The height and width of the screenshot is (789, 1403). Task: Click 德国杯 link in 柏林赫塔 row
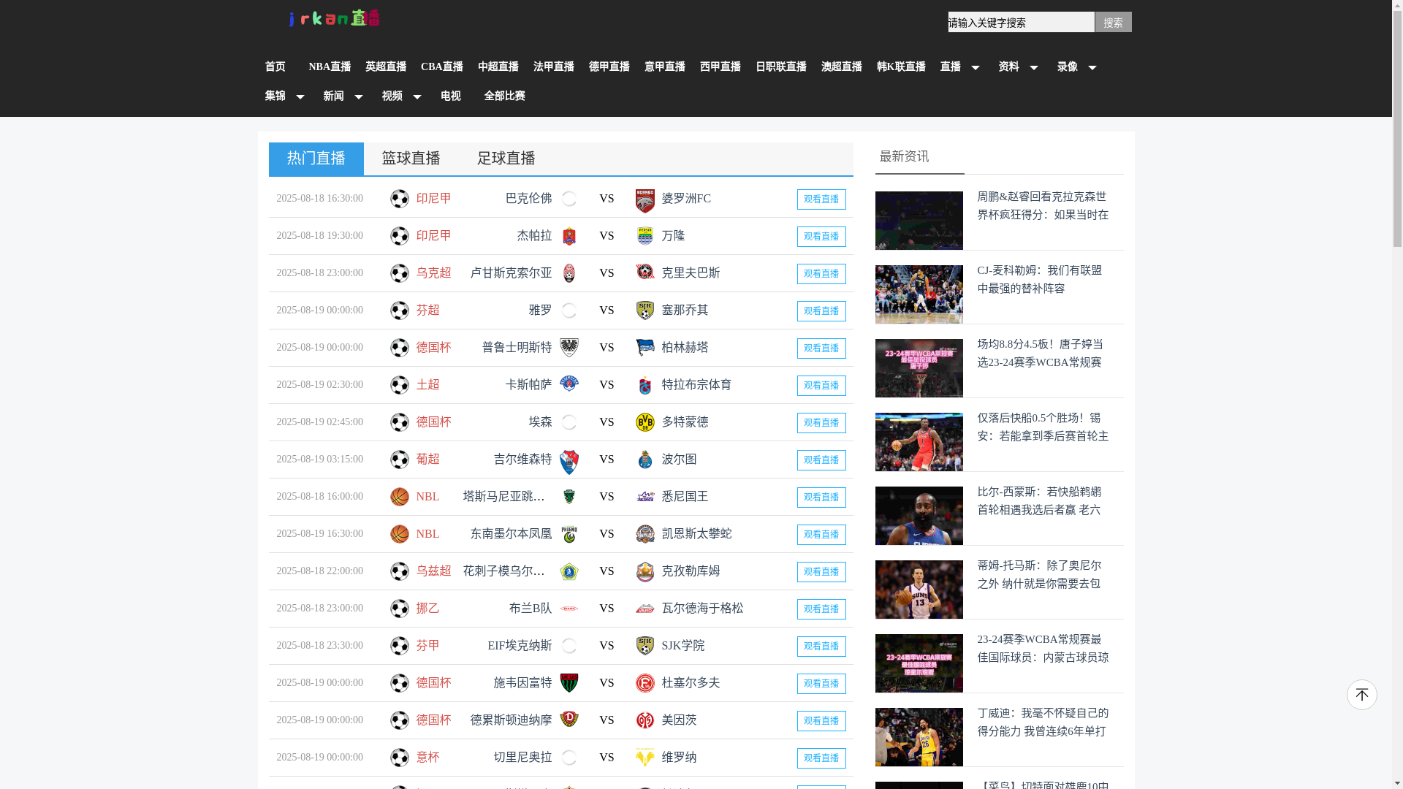[x=433, y=348]
